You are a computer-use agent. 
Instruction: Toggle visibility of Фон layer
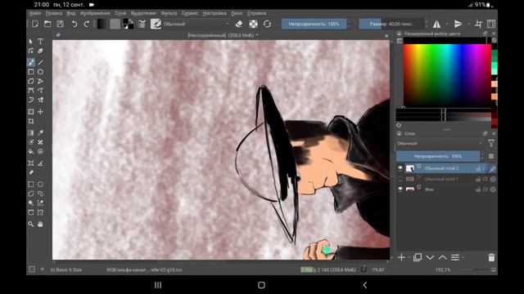coord(400,189)
